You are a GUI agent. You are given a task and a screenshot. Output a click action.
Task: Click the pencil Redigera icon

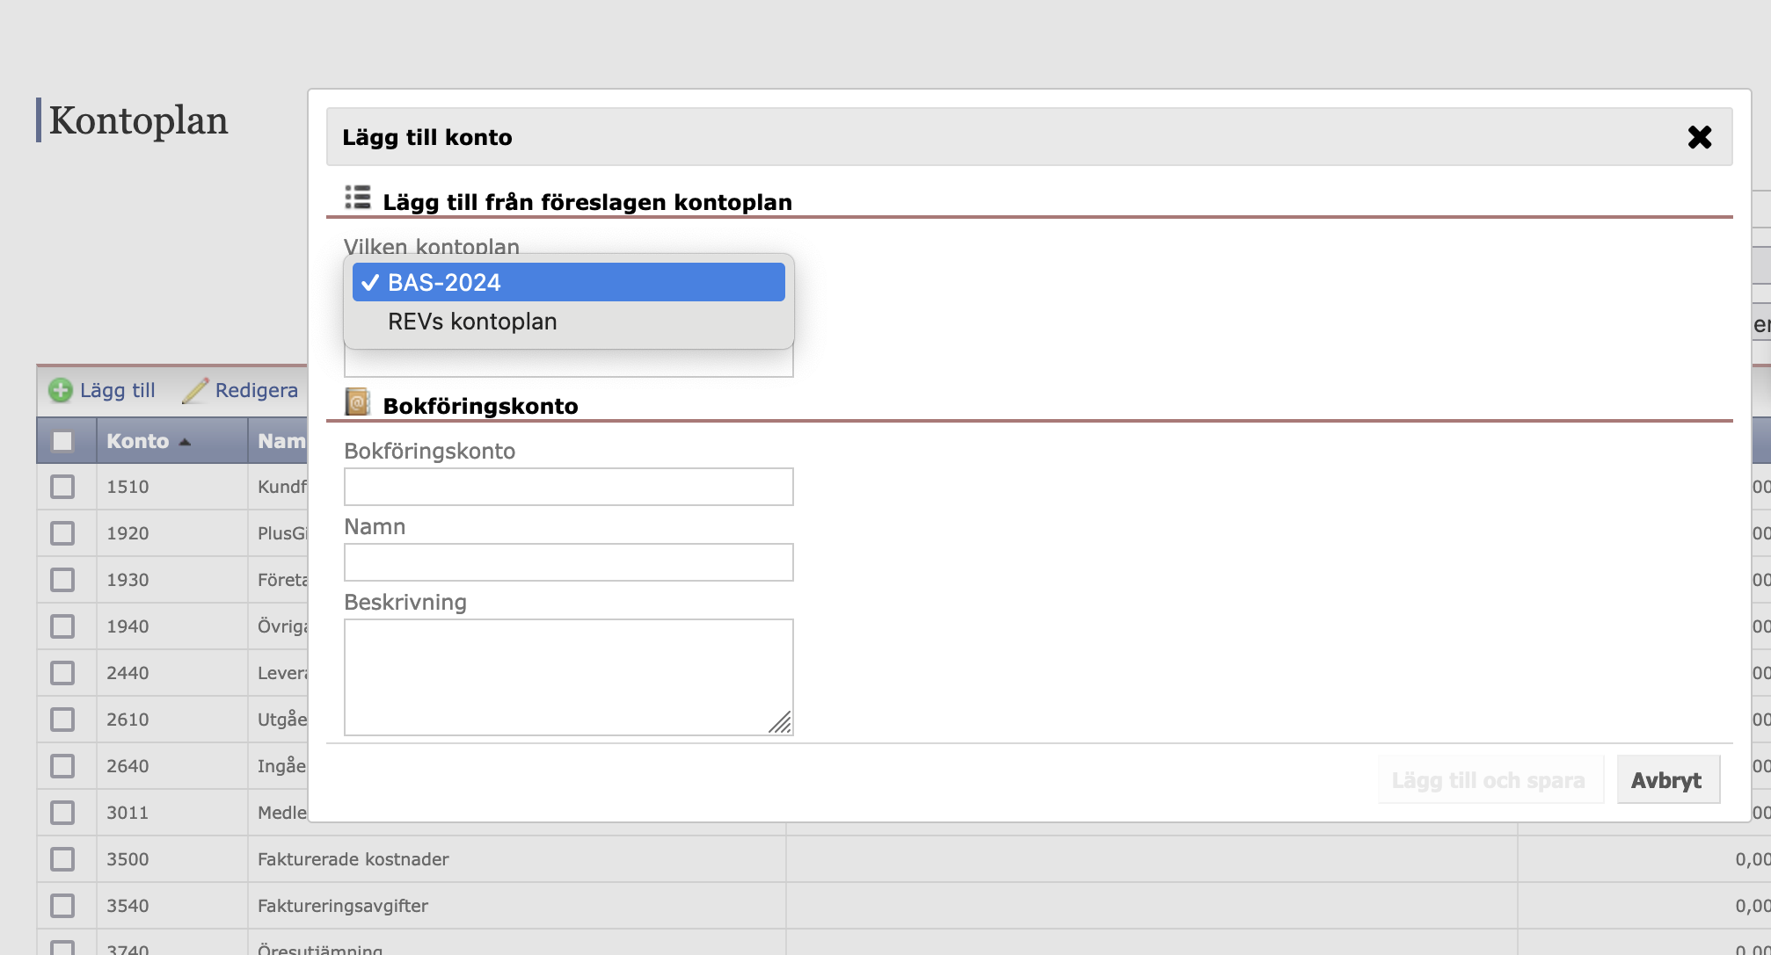coord(195,390)
